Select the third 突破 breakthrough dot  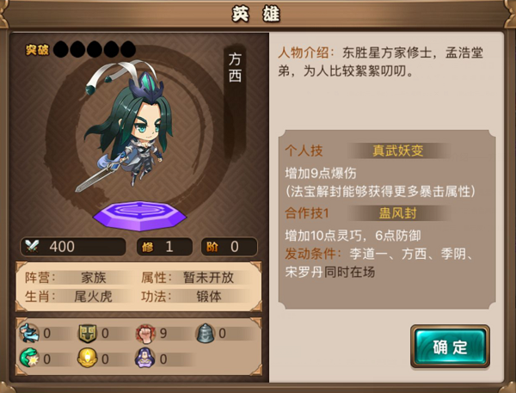click(95, 50)
